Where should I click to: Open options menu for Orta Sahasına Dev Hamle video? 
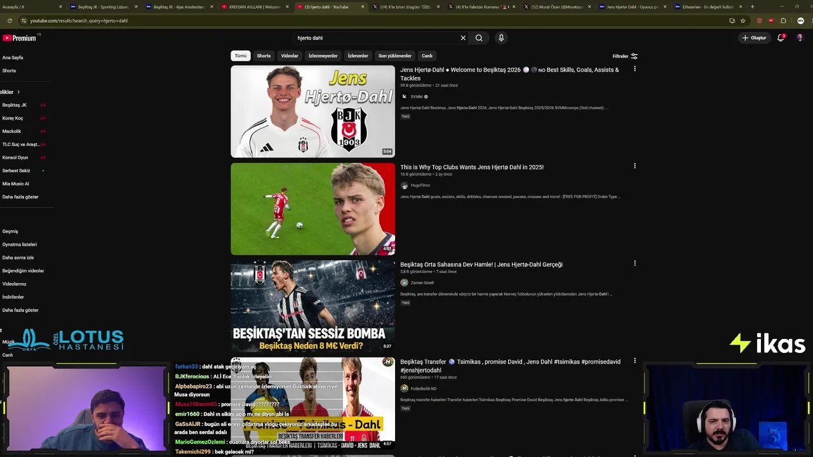635,263
